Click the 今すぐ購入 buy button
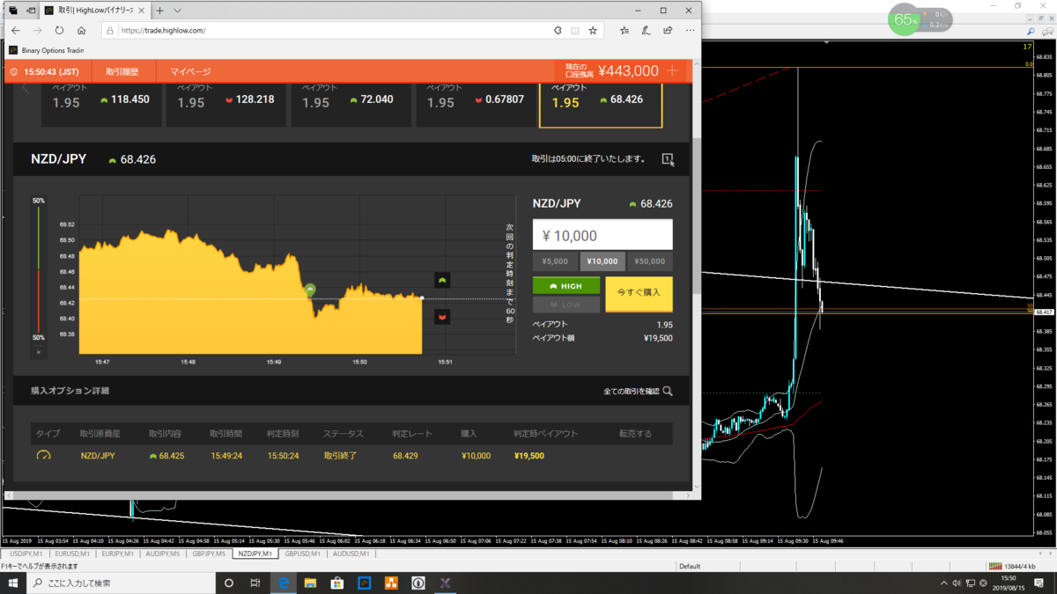Image resolution: width=1057 pixels, height=594 pixels. [x=639, y=295]
